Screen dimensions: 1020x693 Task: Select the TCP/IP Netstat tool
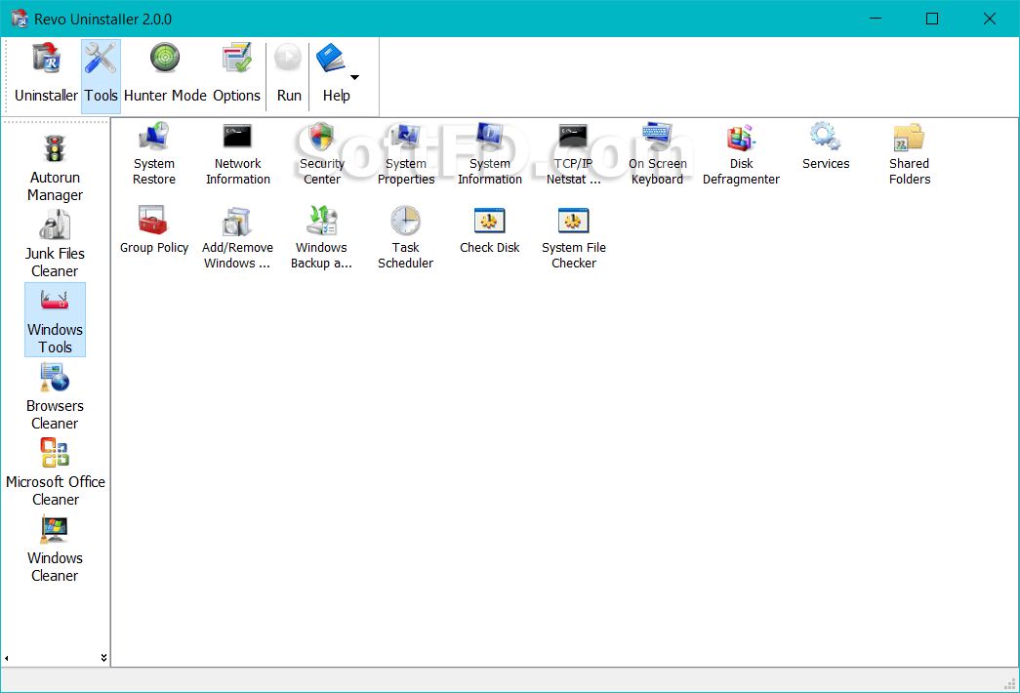(x=574, y=154)
